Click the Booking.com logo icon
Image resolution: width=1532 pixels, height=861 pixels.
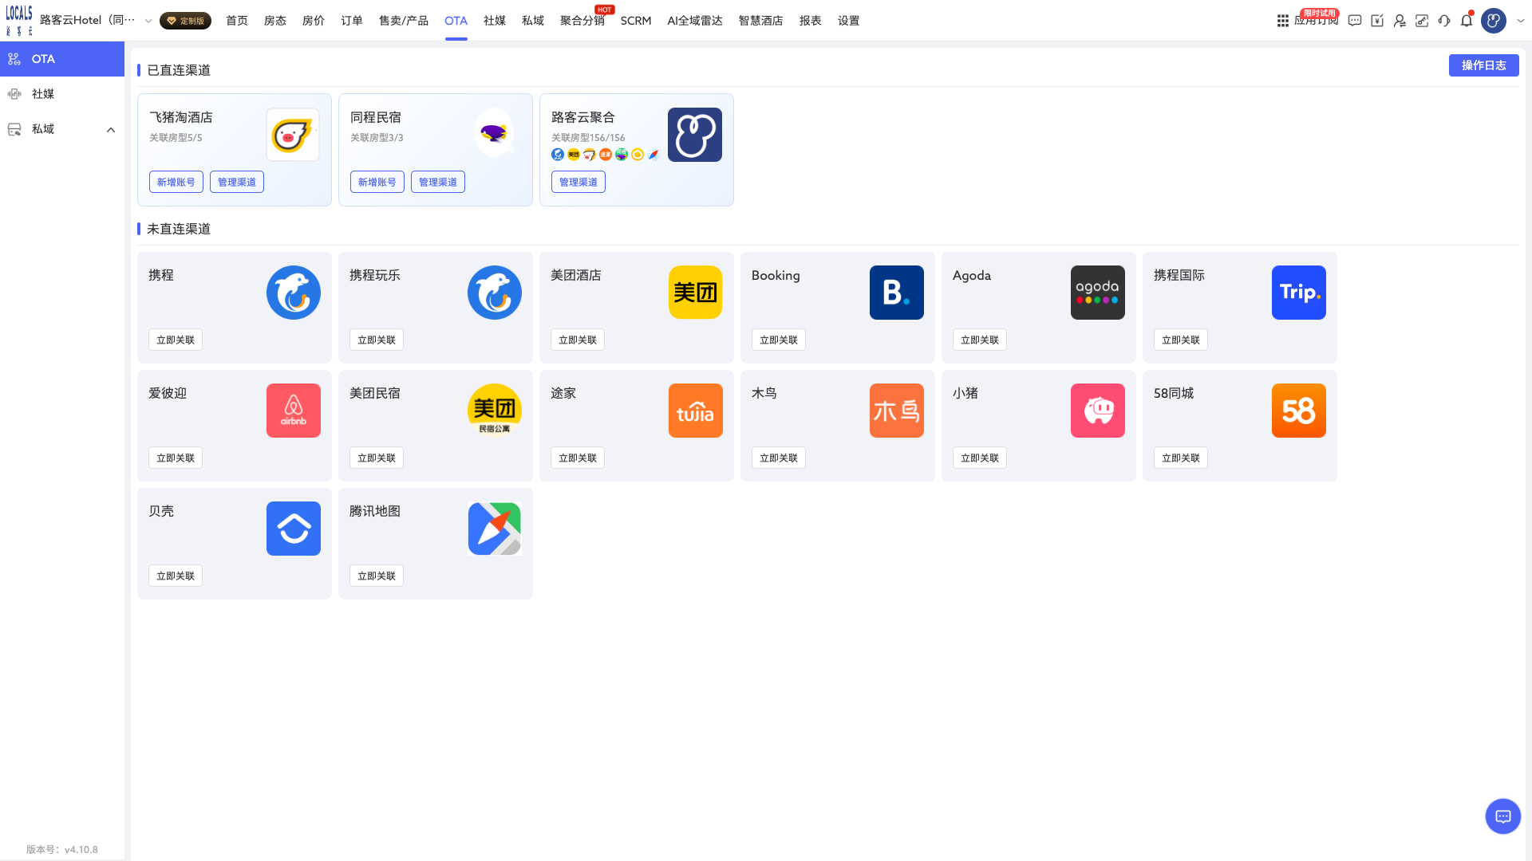[897, 293]
